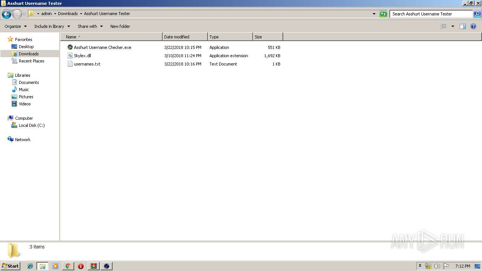Focus the Search Asshurt Username Tester box
This screenshot has width=482, height=271.
pos(431,14)
